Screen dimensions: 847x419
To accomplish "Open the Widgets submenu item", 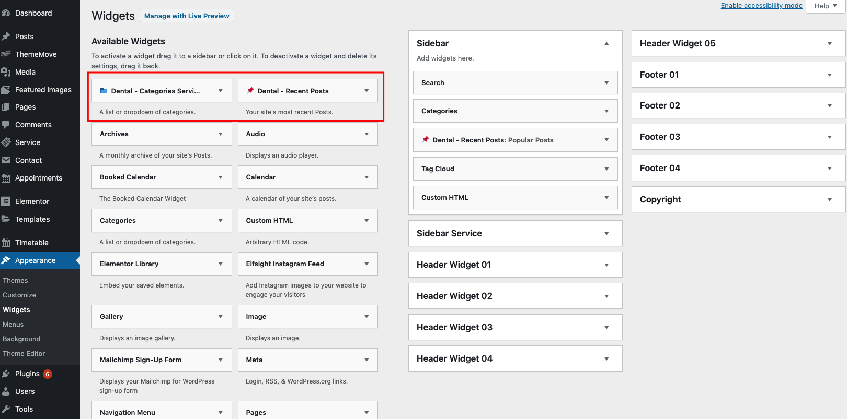I will pyautogui.click(x=16, y=309).
